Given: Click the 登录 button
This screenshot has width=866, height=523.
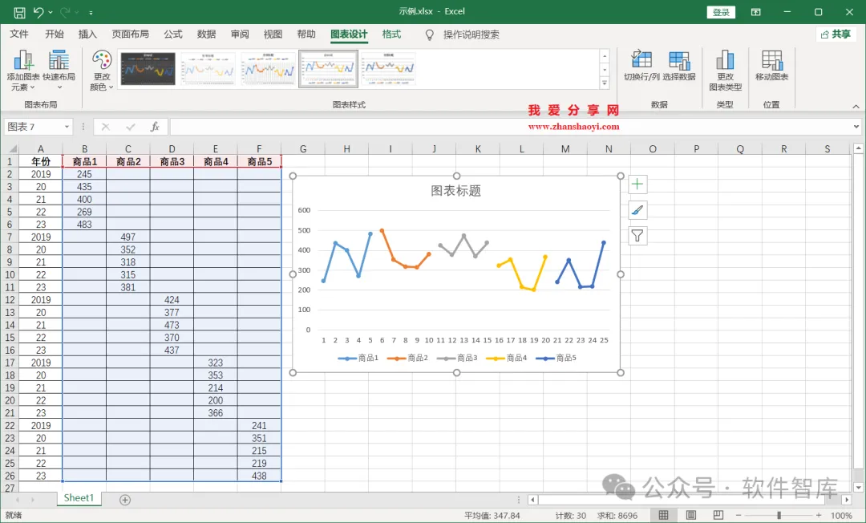Looking at the screenshot, I should tap(721, 12).
